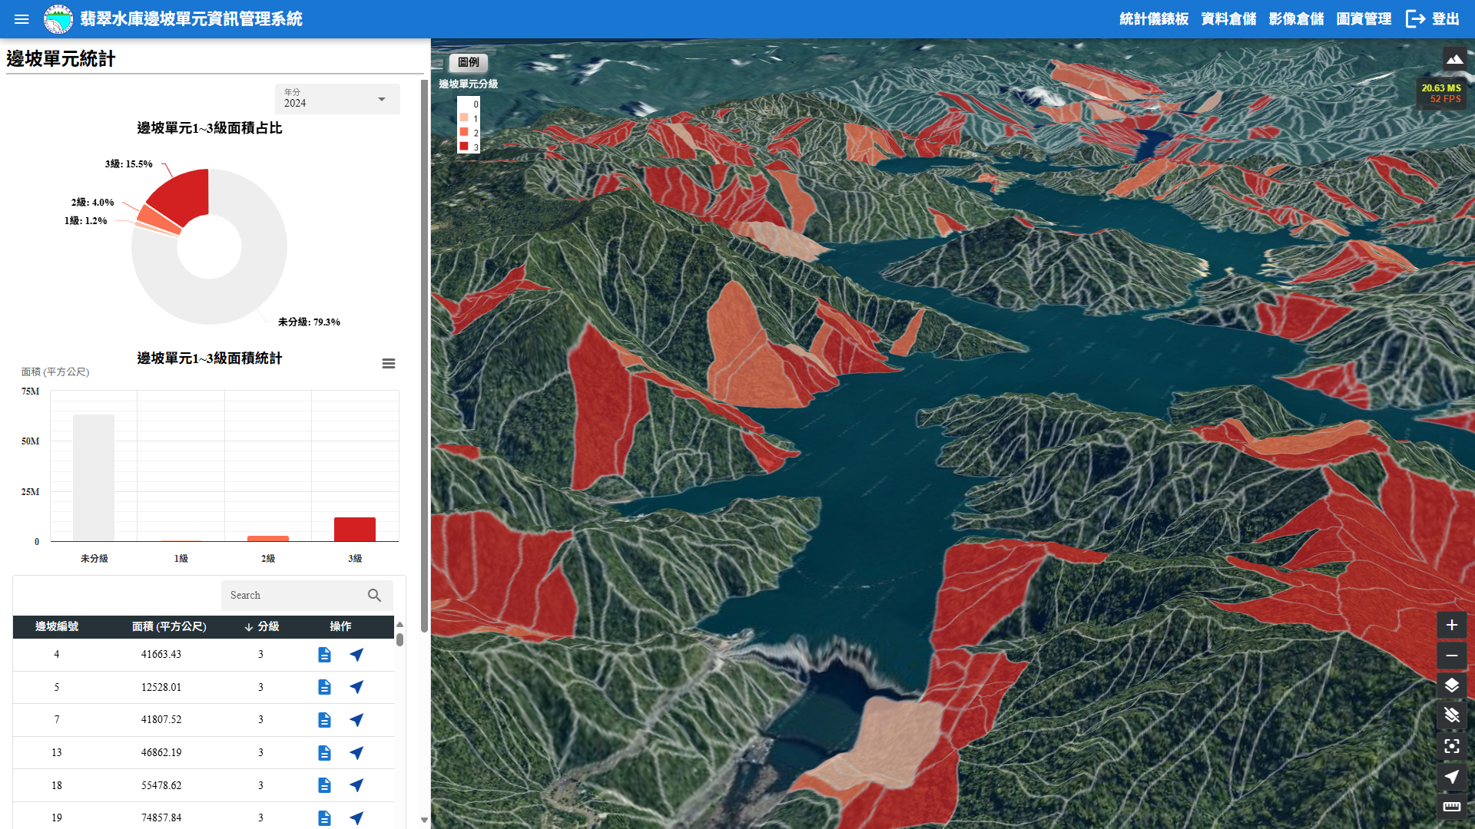The height and width of the screenshot is (829, 1475).
Task: Toggle the crossed-out layers visibility button
Action: pyautogui.click(x=1451, y=715)
